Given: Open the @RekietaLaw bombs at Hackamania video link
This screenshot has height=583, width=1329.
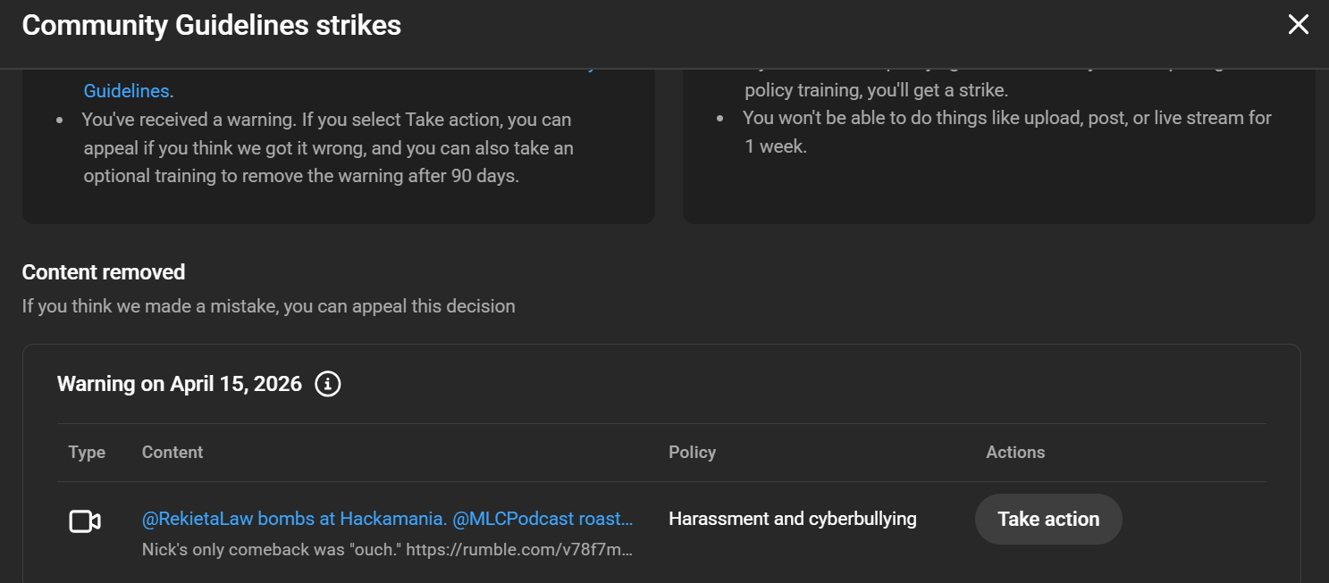Looking at the screenshot, I should coord(388,519).
